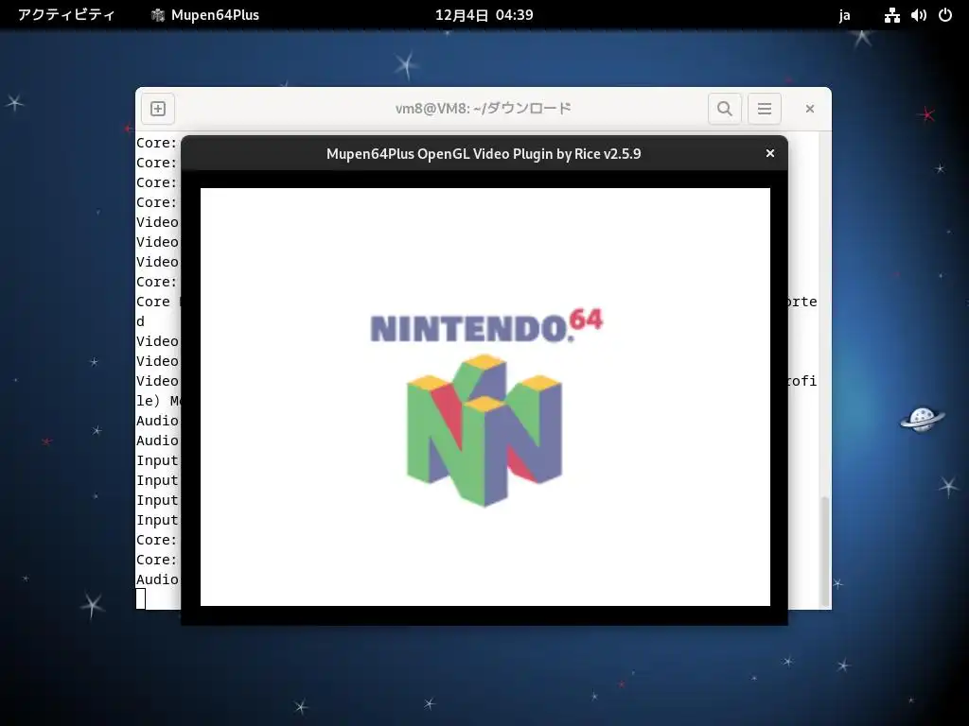Image resolution: width=969 pixels, height=726 pixels.
Task: Click the terminal window vertical scrollbar
Action: (x=824, y=551)
